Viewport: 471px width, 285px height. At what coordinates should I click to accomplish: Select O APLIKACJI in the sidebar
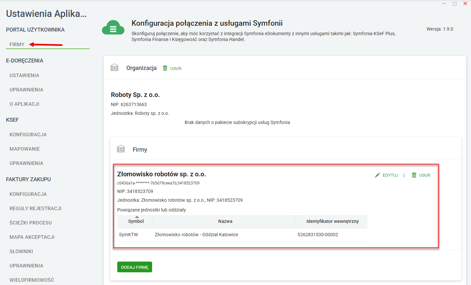pos(24,104)
